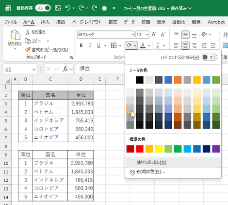Click the Orientation text angle icon
This screenshot has width=228, height=205.
click(204, 34)
